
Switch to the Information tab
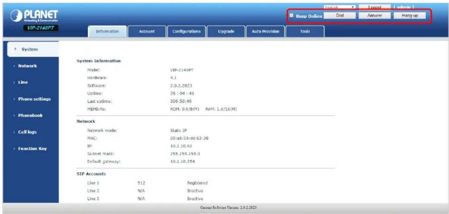107,31
